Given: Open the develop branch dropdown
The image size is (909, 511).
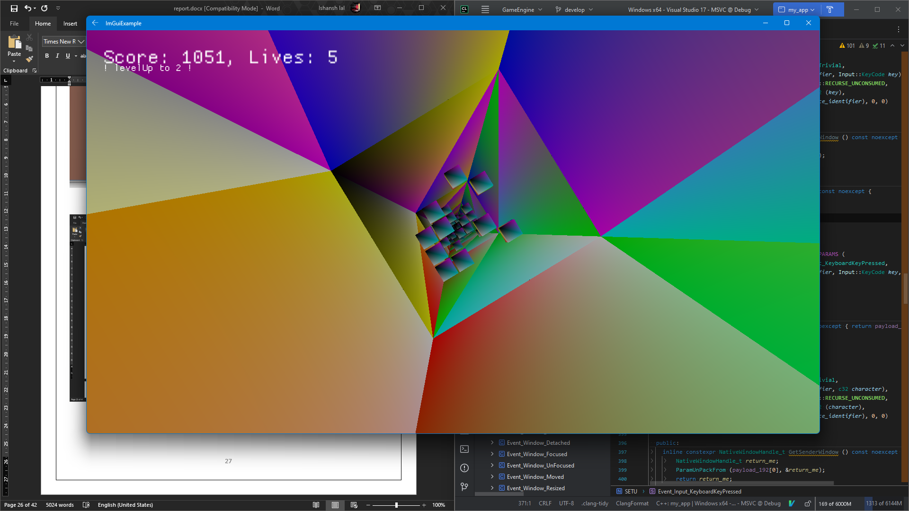Looking at the screenshot, I should click(574, 9).
